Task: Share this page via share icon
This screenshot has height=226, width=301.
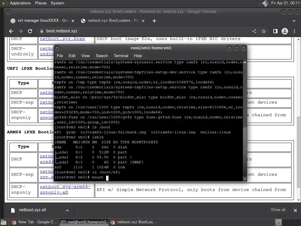Action: pos(254,31)
